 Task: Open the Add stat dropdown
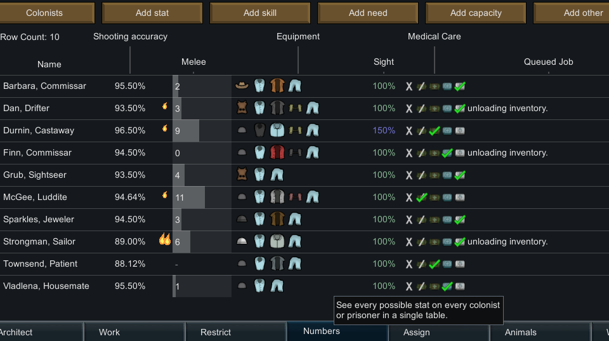click(152, 13)
